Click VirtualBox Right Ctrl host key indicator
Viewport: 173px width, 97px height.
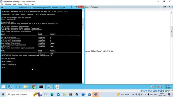coord(170,91)
